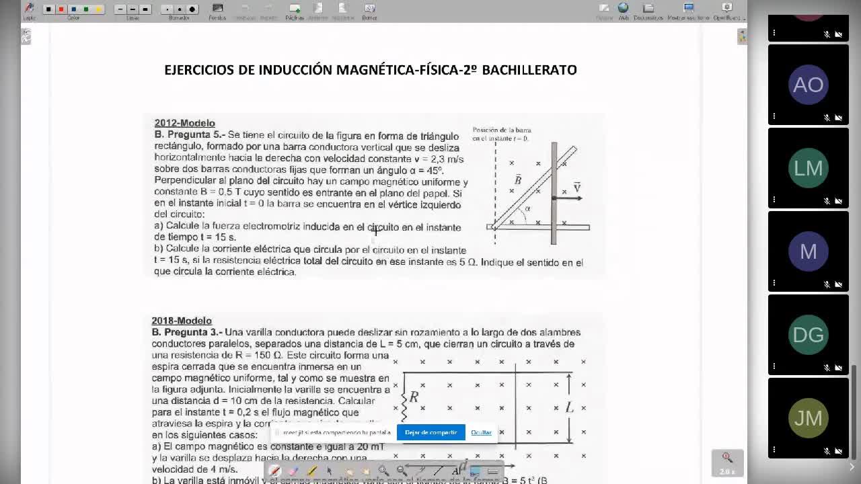
Task: Open the Fondos background options
Action: click(x=217, y=11)
